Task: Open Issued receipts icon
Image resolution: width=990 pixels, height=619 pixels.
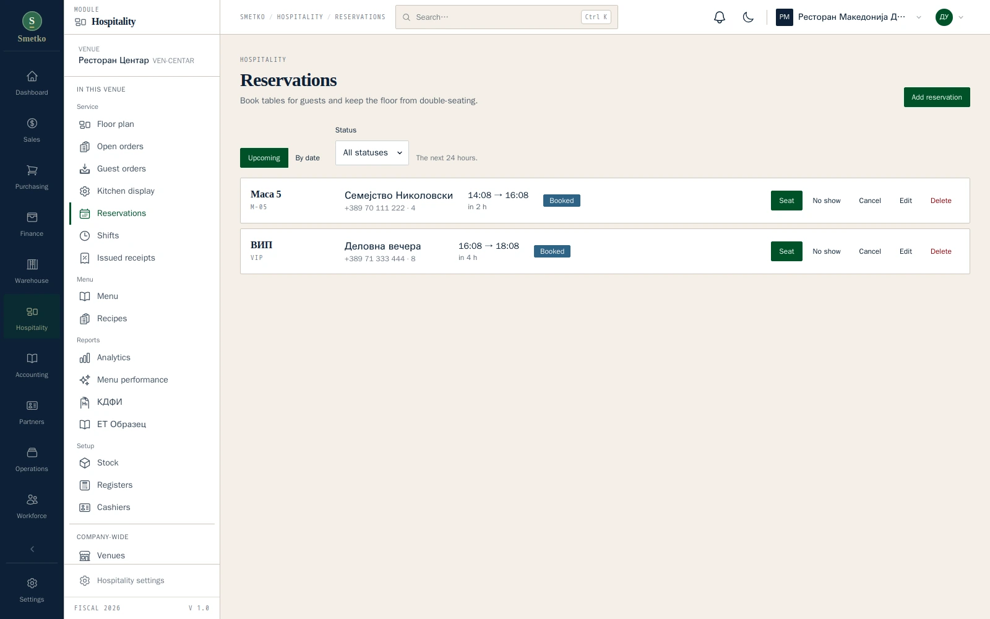Action: point(85,258)
